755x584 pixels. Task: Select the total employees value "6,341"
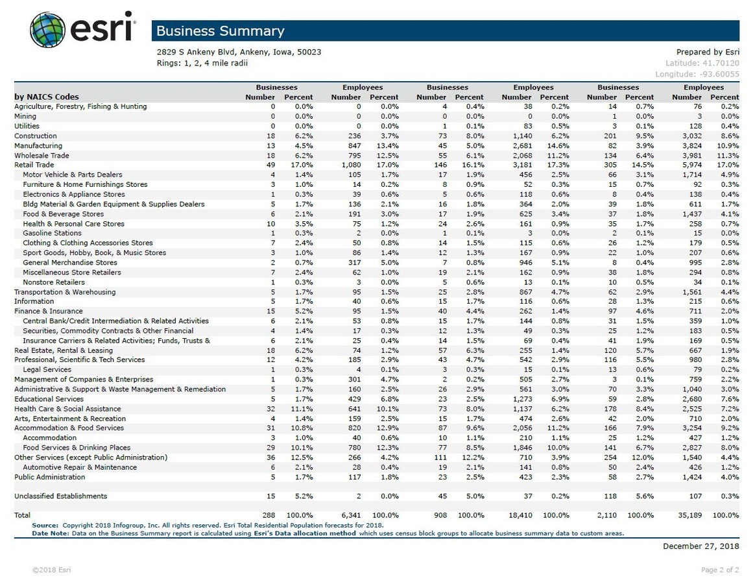click(x=351, y=515)
